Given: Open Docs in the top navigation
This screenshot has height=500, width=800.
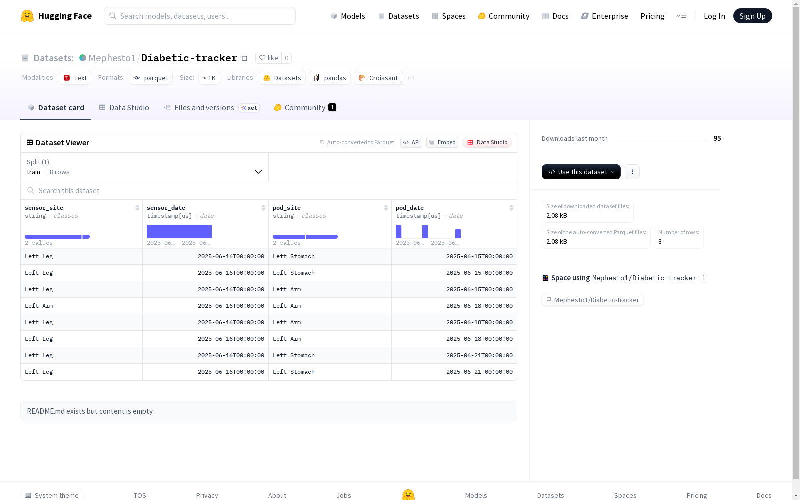Looking at the screenshot, I should coord(555,16).
